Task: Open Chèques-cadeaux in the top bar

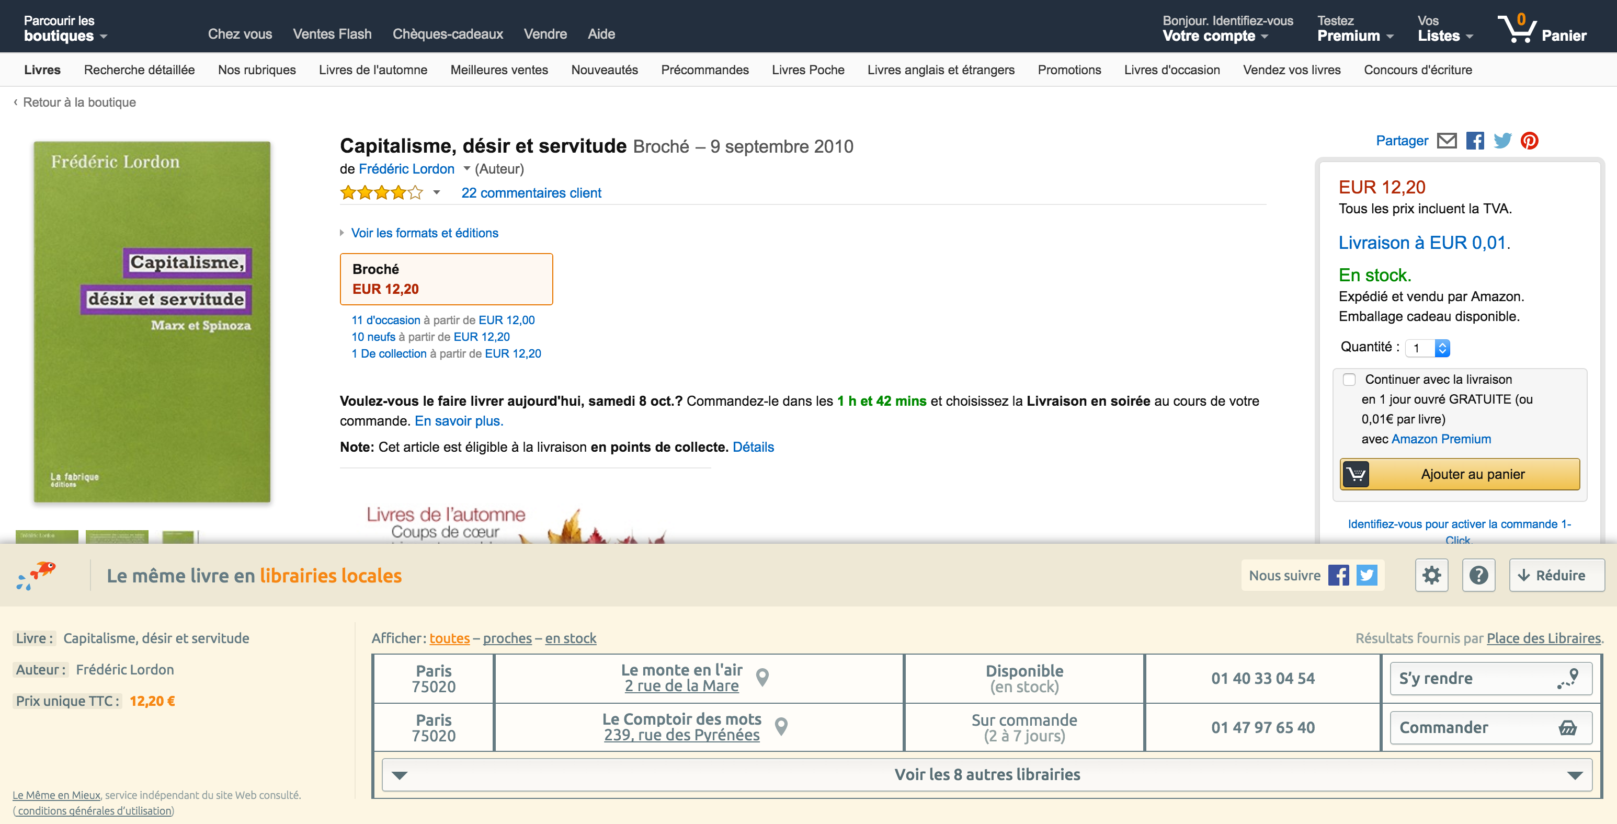Action: [x=448, y=34]
